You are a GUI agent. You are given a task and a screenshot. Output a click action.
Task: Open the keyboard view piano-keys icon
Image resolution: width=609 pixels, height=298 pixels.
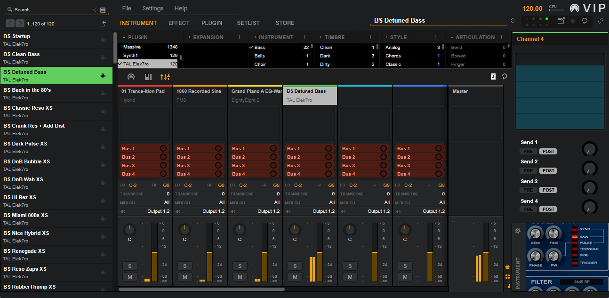pos(148,77)
